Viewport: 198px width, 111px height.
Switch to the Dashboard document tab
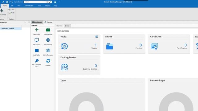tap(37, 22)
